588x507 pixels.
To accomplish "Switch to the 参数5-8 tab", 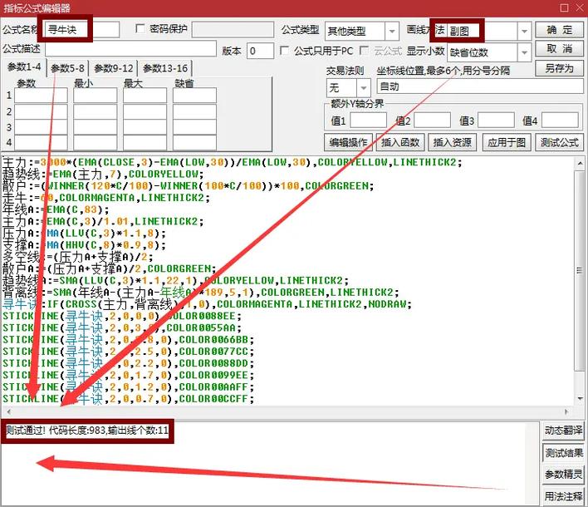I will (68, 68).
